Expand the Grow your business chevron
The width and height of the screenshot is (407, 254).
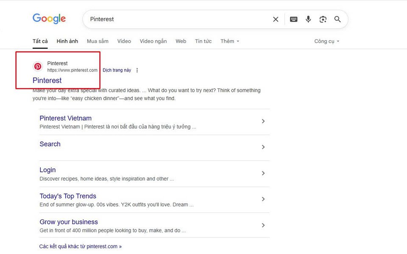263,225
